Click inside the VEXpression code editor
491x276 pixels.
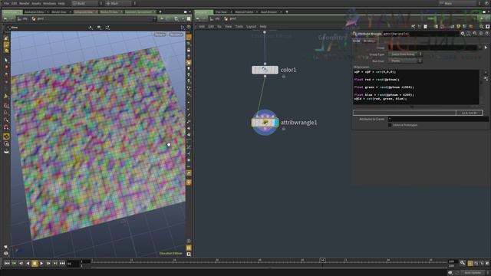(x=416, y=87)
